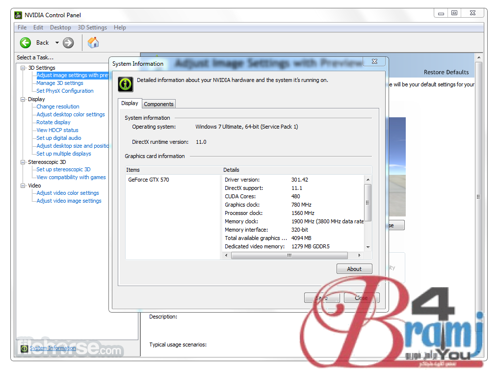Click Restore Defaults in the main window

click(x=446, y=72)
